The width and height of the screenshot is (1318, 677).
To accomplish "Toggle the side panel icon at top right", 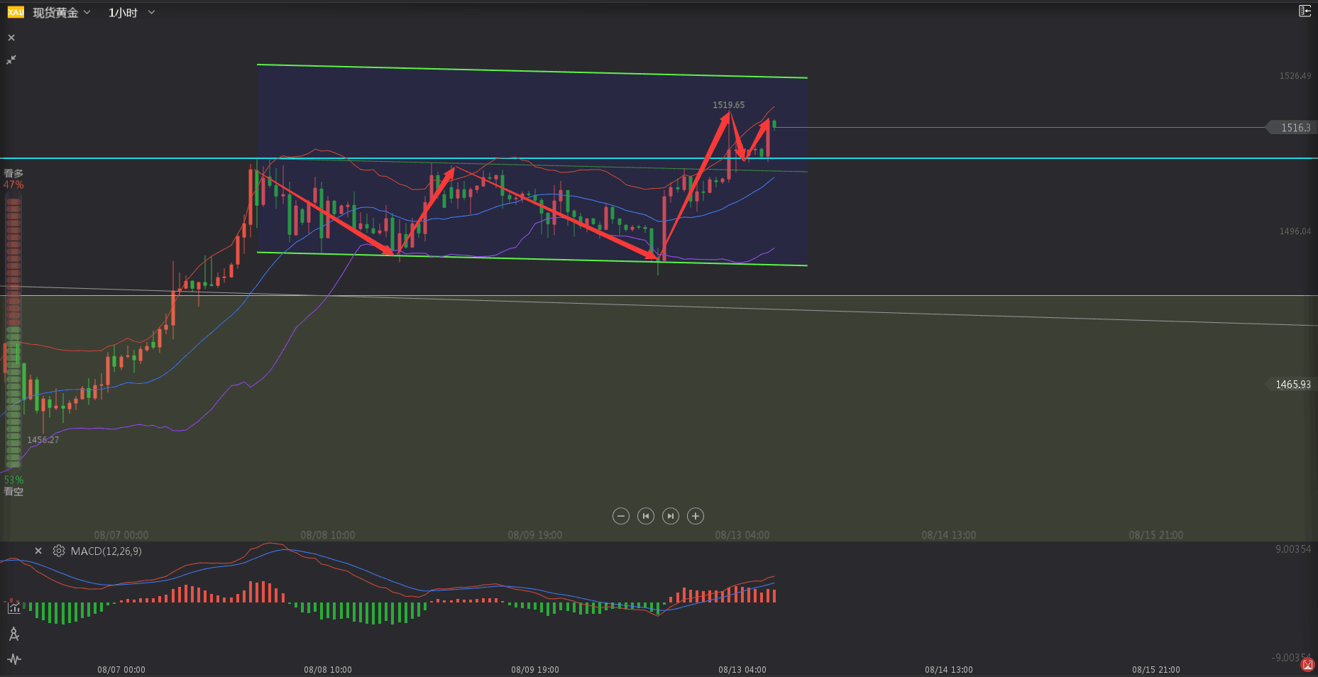I will 1305,11.
